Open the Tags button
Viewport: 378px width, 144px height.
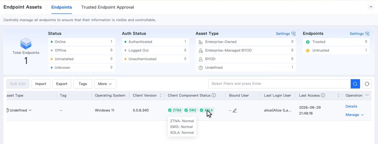pyautogui.click(x=83, y=84)
